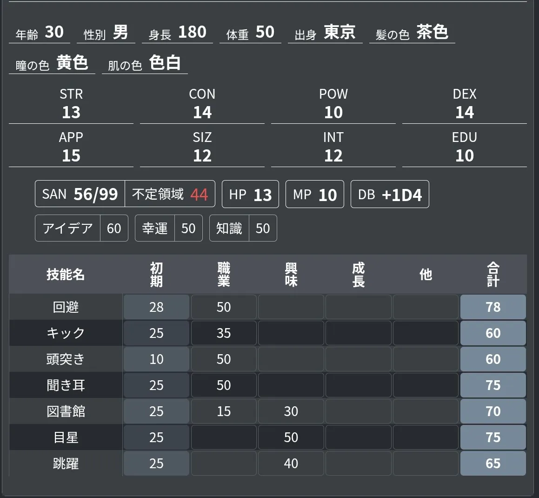Click the 合計 column header

493,275
